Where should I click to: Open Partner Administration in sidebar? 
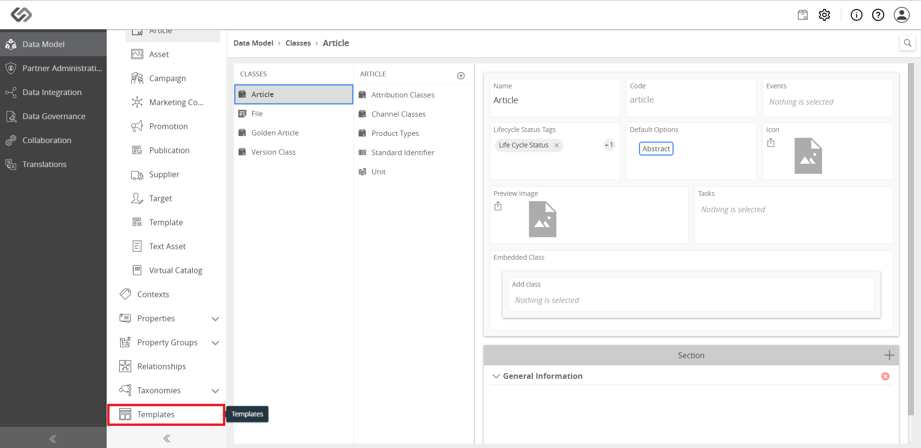(53, 68)
